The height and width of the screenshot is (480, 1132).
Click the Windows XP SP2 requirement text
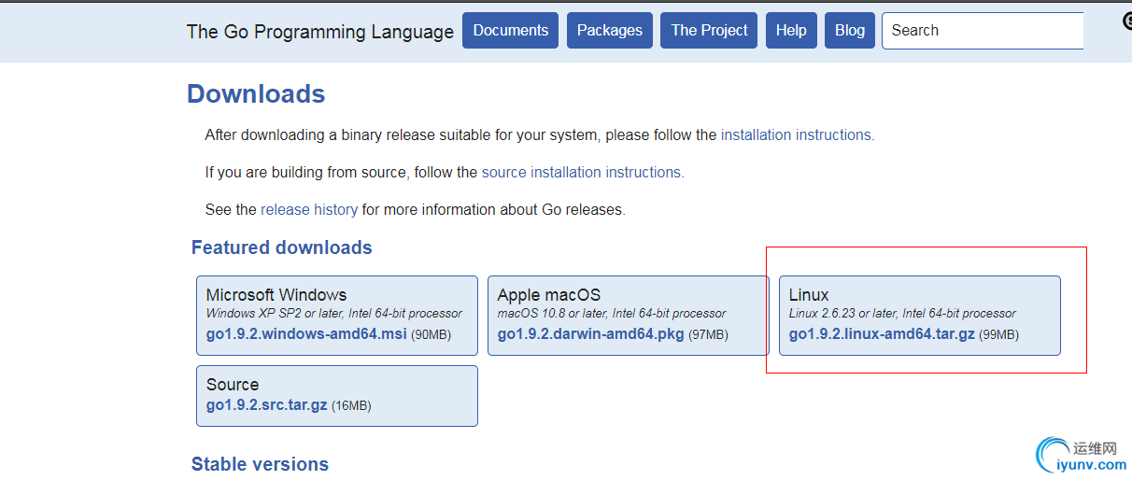(x=334, y=314)
